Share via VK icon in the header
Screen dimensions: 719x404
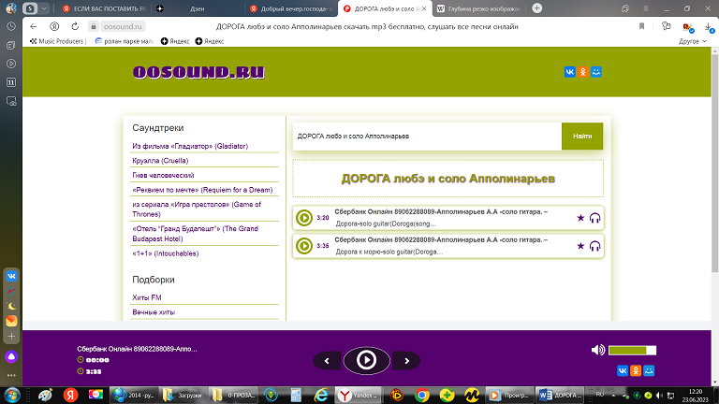[x=569, y=72]
